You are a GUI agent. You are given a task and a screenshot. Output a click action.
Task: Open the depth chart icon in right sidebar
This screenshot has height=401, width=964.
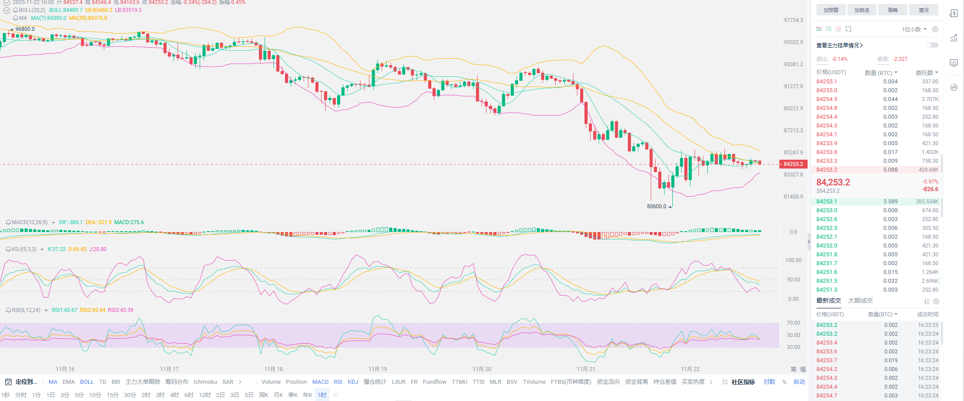tap(954, 38)
